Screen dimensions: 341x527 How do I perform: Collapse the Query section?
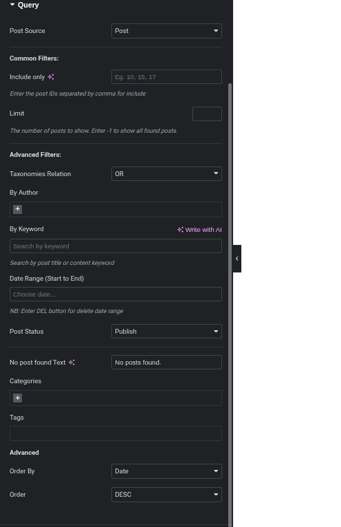(25, 5)
